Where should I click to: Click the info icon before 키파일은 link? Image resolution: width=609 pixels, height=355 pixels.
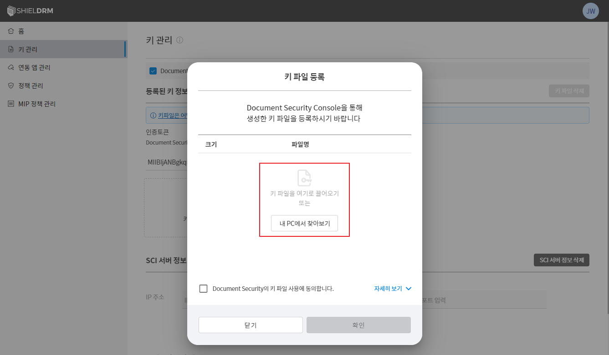[153, 115]
